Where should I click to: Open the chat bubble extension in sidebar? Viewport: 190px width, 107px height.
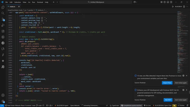(x=3, y=49)
